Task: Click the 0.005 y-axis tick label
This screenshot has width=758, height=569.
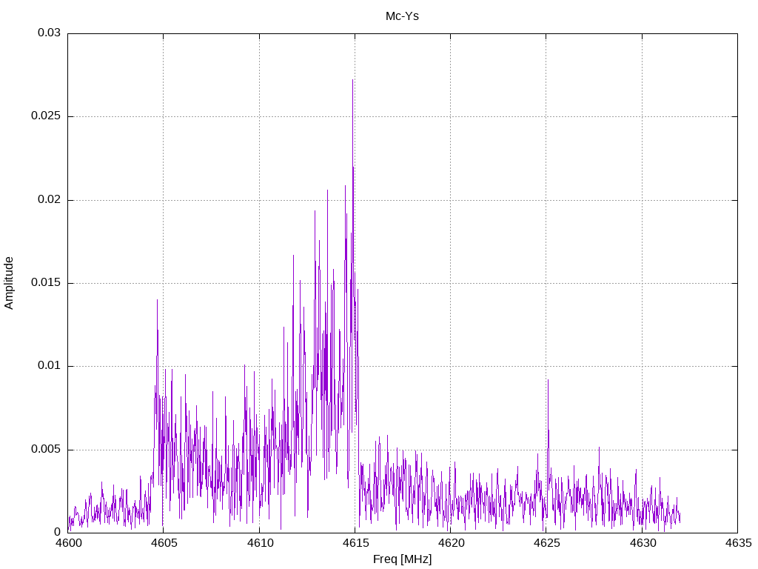Action: pos(46,449)
